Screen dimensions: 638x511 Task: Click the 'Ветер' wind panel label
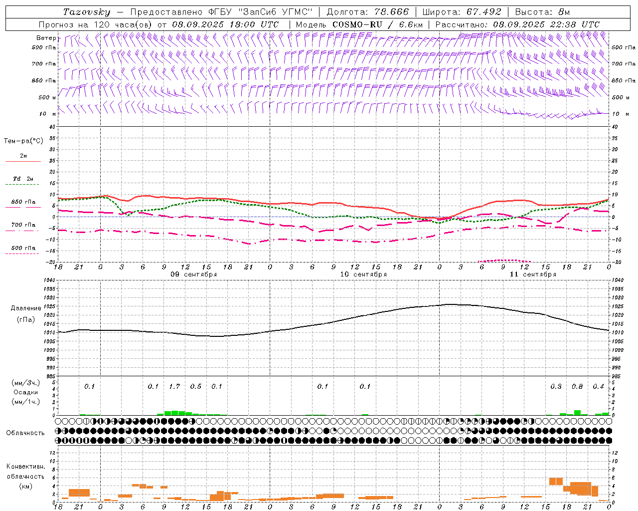coord(46,38)
